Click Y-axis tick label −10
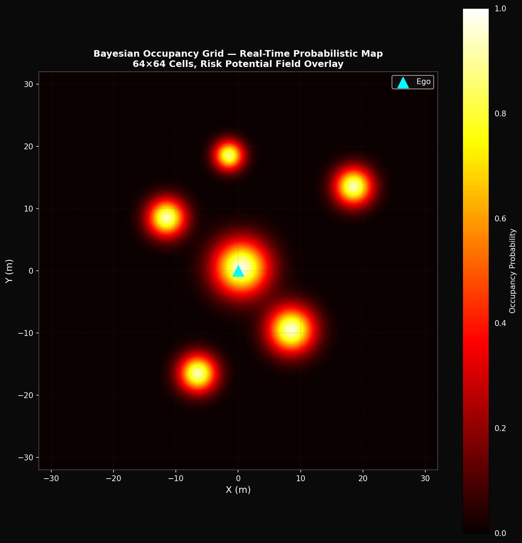Image resolution: width=522 pixels, height=543 pixels. click(26, 333)
